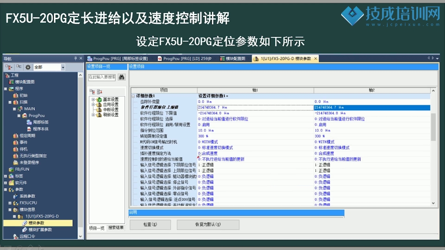Expand 基本设置 in settings tree
This screenshot has height=250, width=445.
pyautogui.click(x=93, y=100)
